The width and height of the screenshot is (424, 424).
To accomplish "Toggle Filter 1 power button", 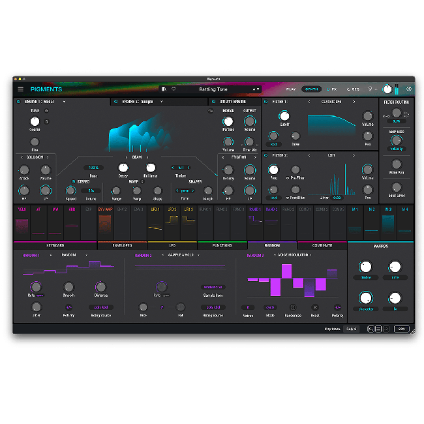I will (265, 102).
